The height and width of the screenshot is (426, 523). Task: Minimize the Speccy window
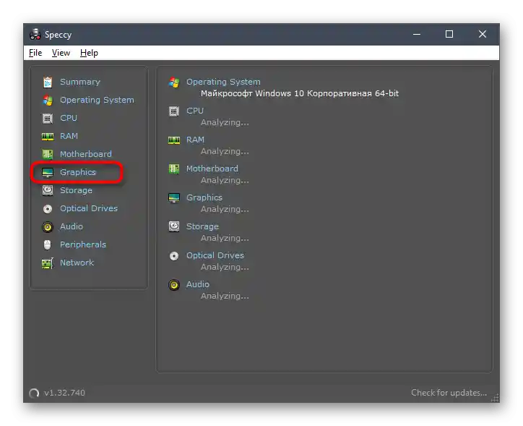[417, 34]
